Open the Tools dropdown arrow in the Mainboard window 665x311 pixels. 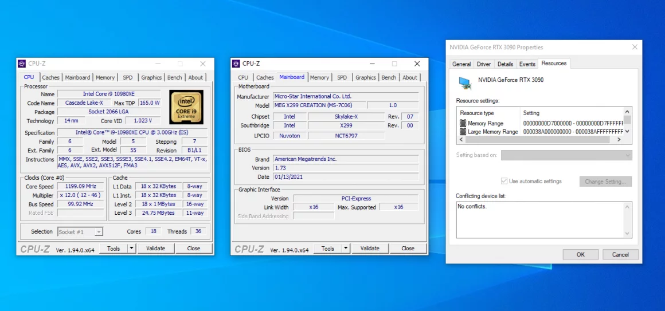(346, 249)
